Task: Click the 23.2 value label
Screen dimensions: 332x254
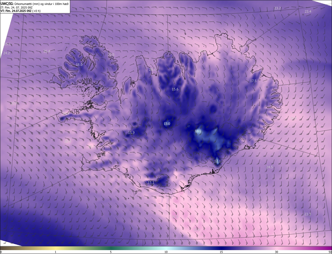Action: pyautogui.click(x=278, y=8)
